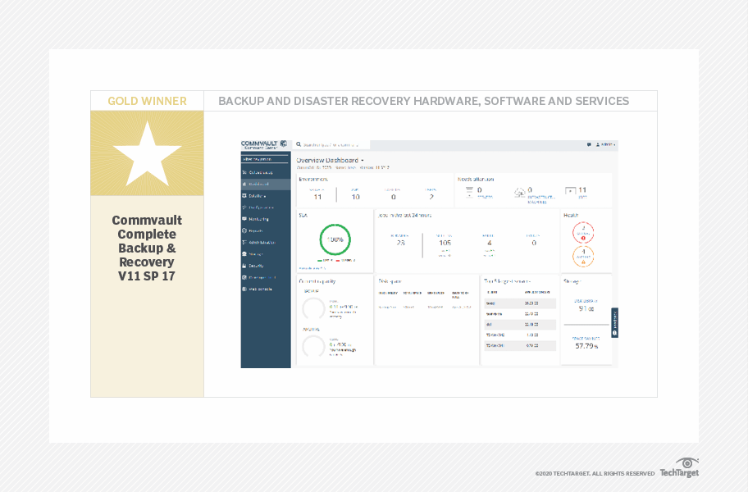
Task: Open the Overview Dashboard switcher dropdown
Action: coord(361,161)
